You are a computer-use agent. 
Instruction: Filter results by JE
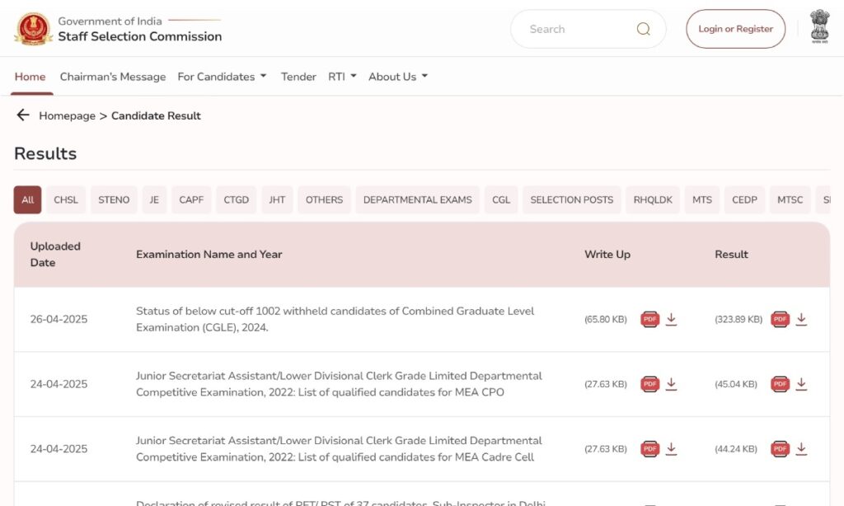154,199
